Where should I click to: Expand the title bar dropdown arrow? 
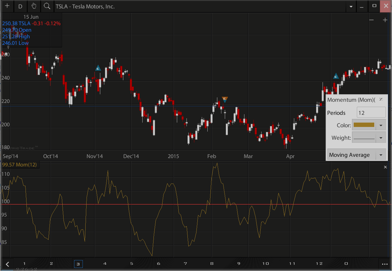pyautogui.click(x=351, y=7)
